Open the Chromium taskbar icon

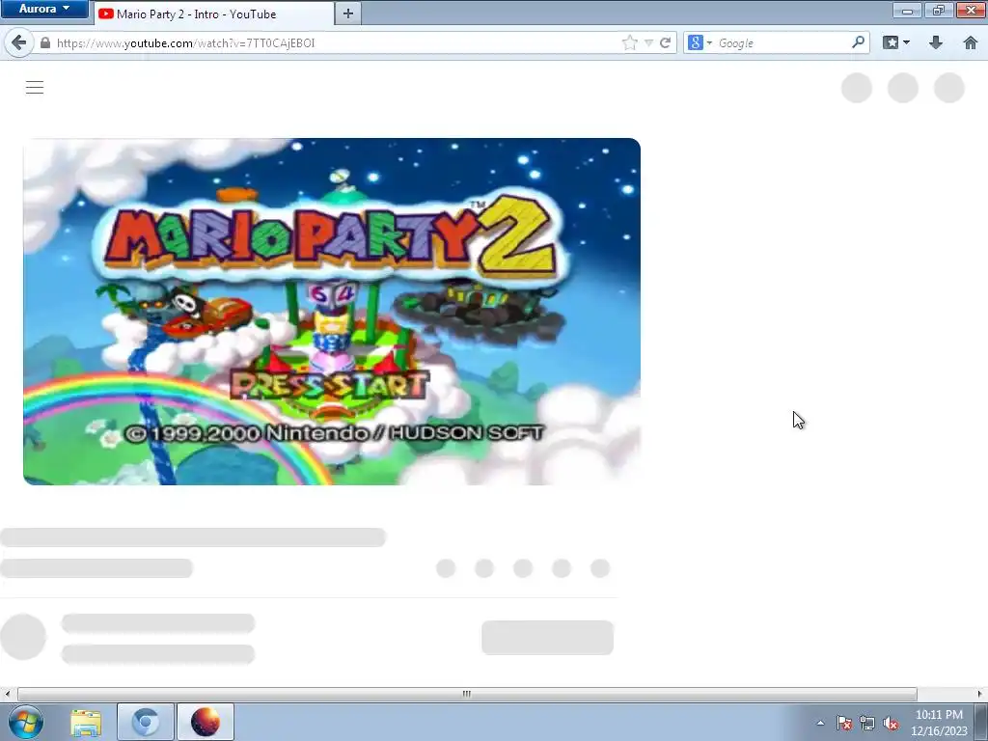click(x=146, y=722)
